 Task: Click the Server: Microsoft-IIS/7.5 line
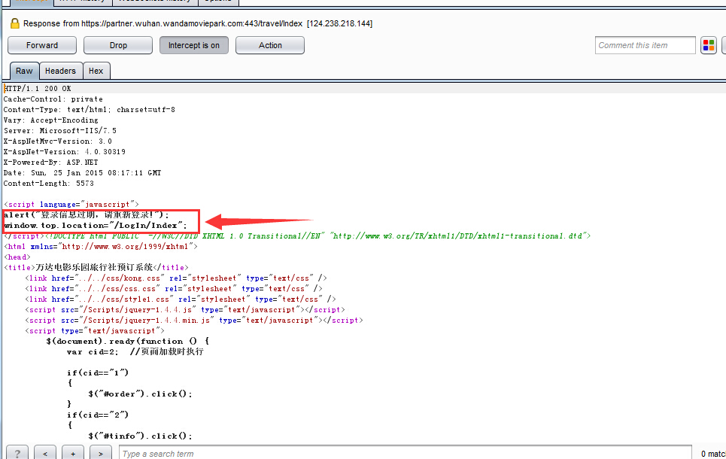pyautogui.click(x=60, y=131)
